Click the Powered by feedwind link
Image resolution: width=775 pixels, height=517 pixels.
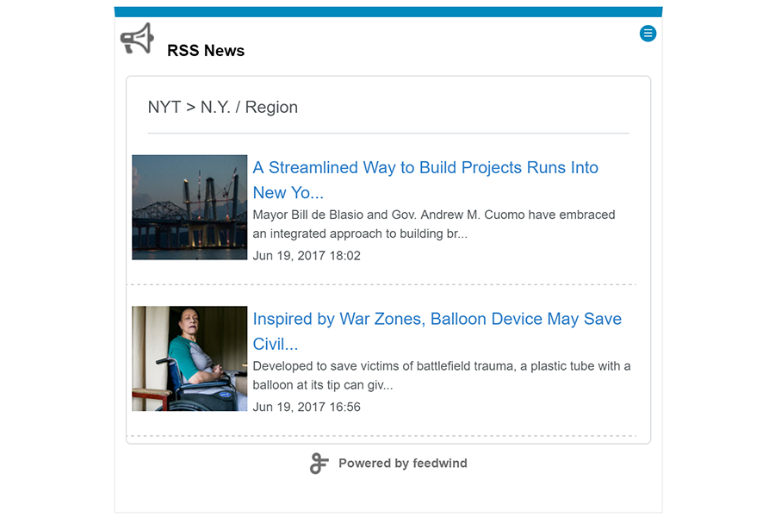[388, 464]
